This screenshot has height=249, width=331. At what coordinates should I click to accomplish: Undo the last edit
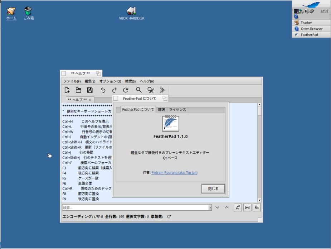point(103,90)
